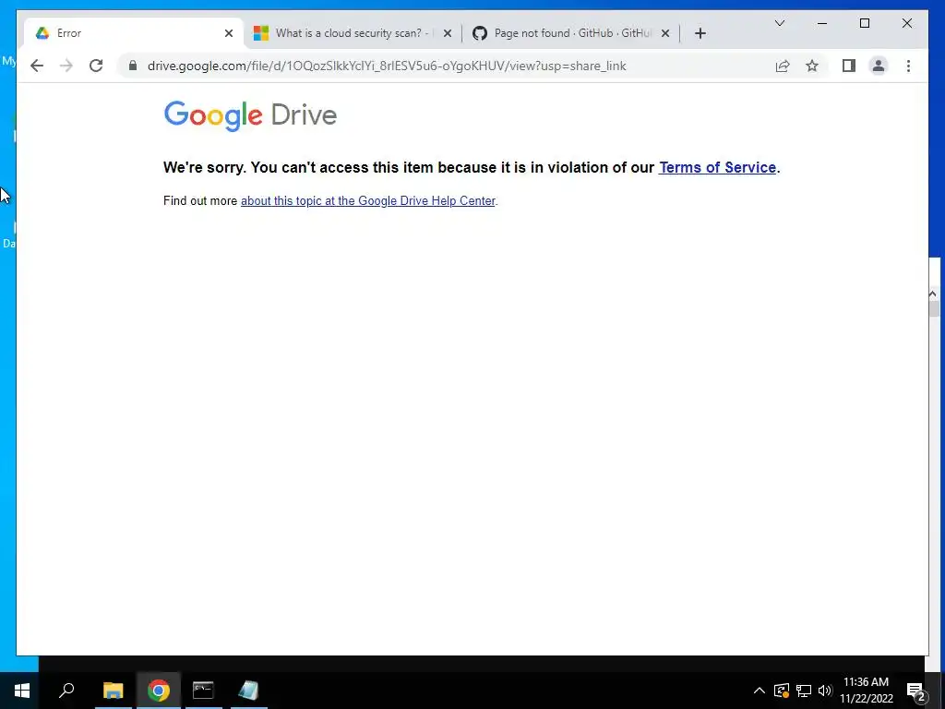This screenshot has height=709, width=945.
Task: Click the security alert tray icon
Action: click(781, 691)
